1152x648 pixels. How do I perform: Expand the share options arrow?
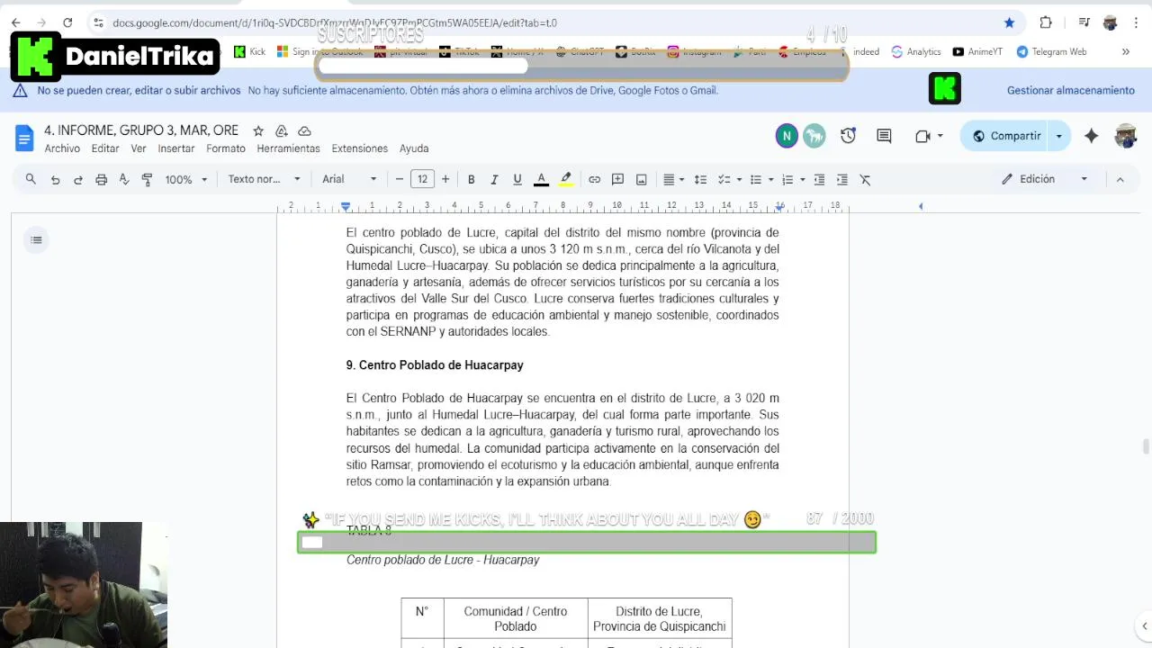(1058, 136)
